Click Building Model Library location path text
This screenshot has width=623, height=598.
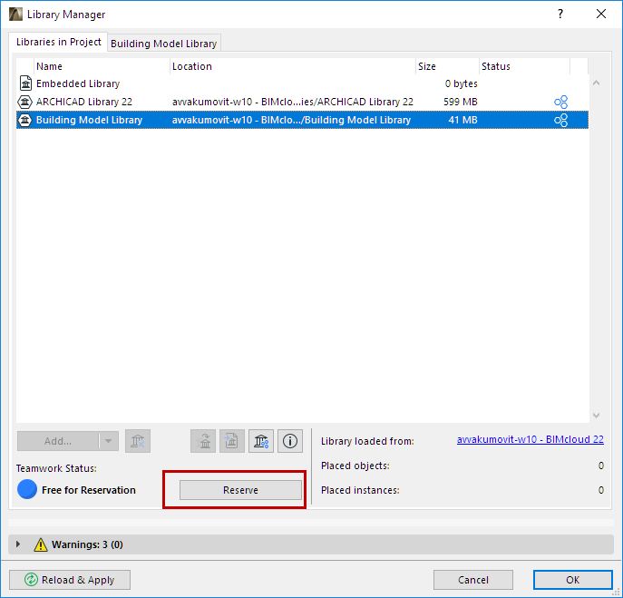[x=291, y=120]
